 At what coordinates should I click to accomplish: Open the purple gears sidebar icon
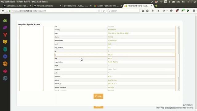click(5, 27)
